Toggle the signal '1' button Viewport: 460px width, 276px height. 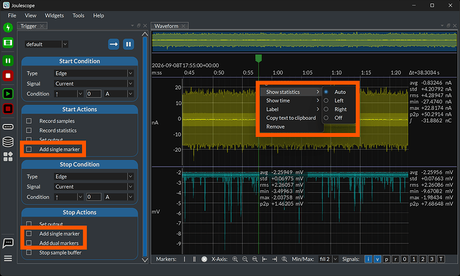(x=413, y=259)
